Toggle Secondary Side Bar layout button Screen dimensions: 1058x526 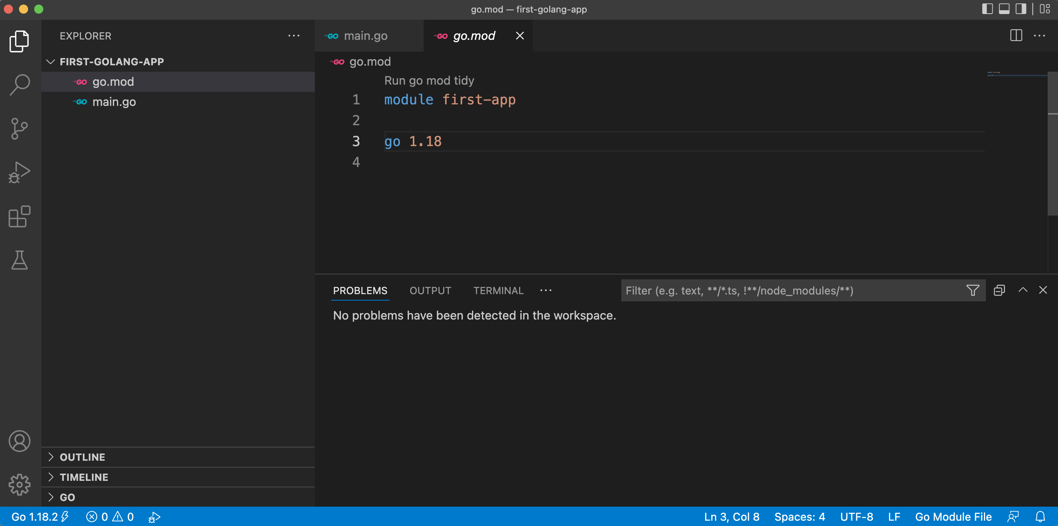coord(1021,9)
